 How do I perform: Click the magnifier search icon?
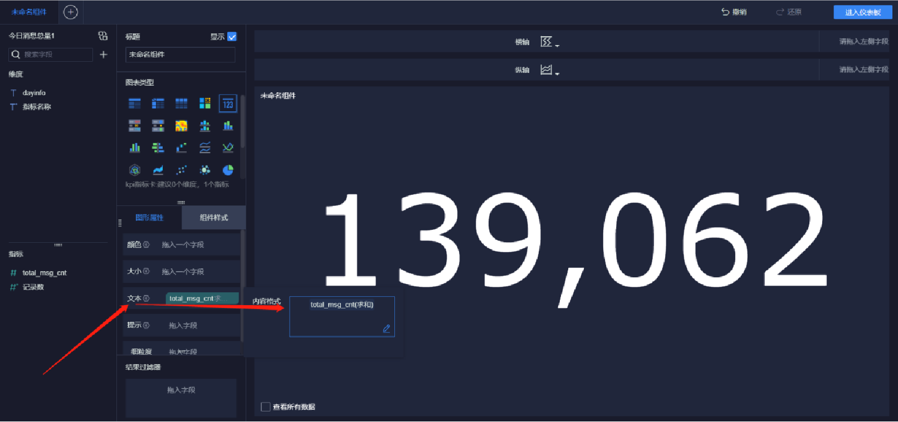point(16,55)
